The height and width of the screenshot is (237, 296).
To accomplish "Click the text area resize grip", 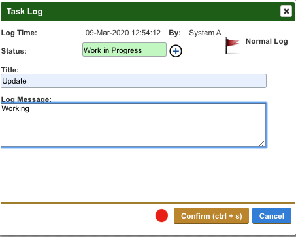I will [262, 143].
